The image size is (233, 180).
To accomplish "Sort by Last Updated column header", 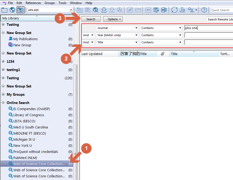I will (99, 54).
